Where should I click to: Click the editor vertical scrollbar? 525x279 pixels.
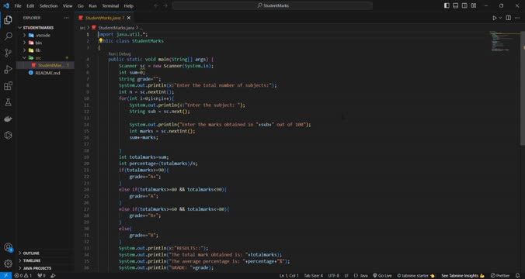click(523, 88)
